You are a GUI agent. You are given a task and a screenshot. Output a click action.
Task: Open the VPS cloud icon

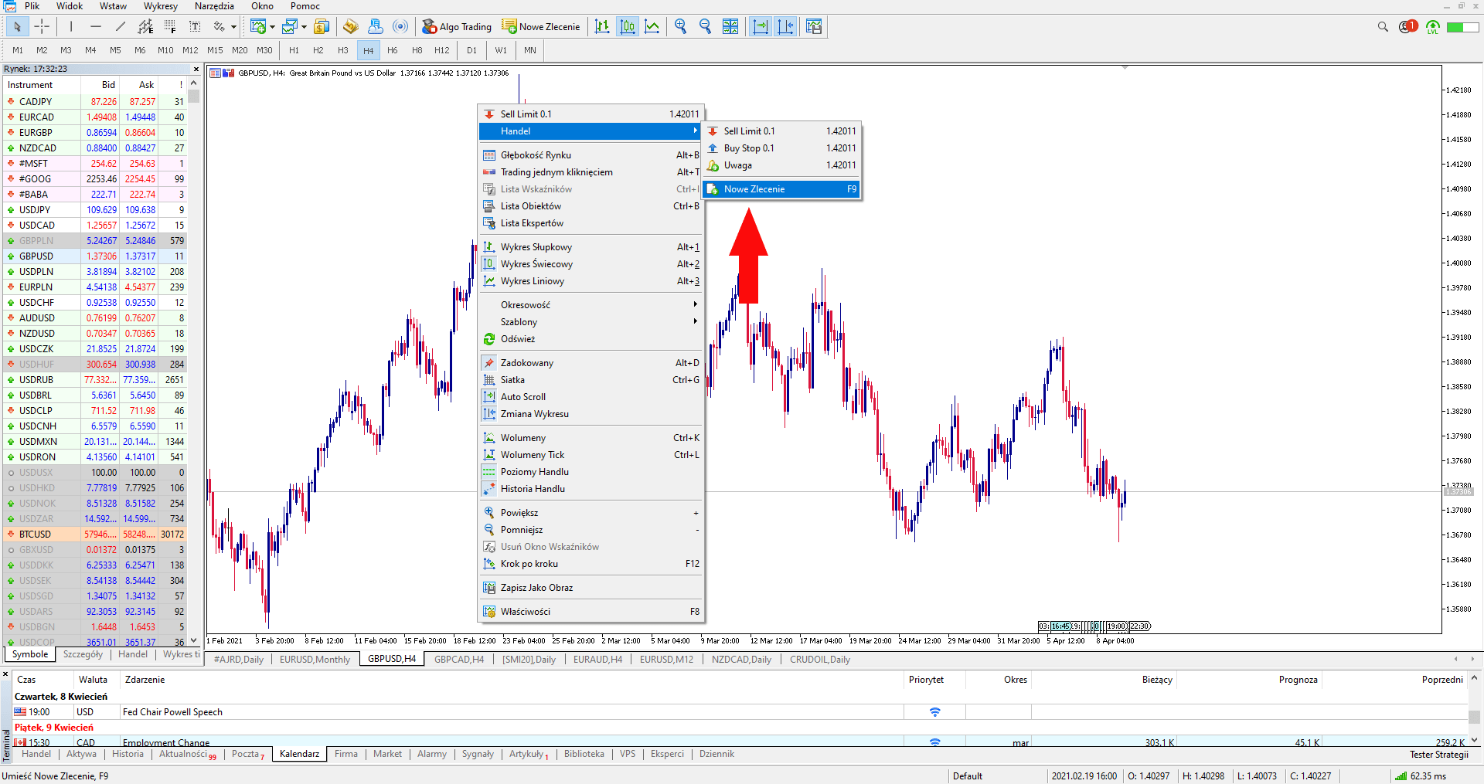point(376,26)
